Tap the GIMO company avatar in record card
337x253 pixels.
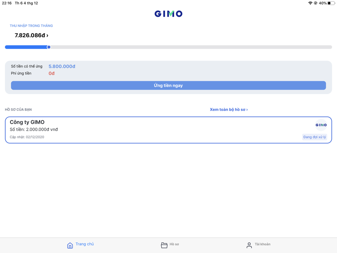(321, 125)
